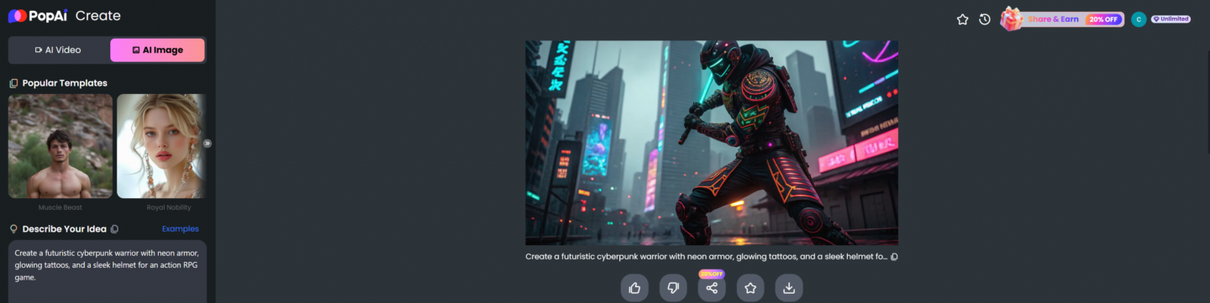The width and height of the screenshot is (1210, 303).
Task: Switch to the AI Image tab
Action: click(x=157, y=50)
